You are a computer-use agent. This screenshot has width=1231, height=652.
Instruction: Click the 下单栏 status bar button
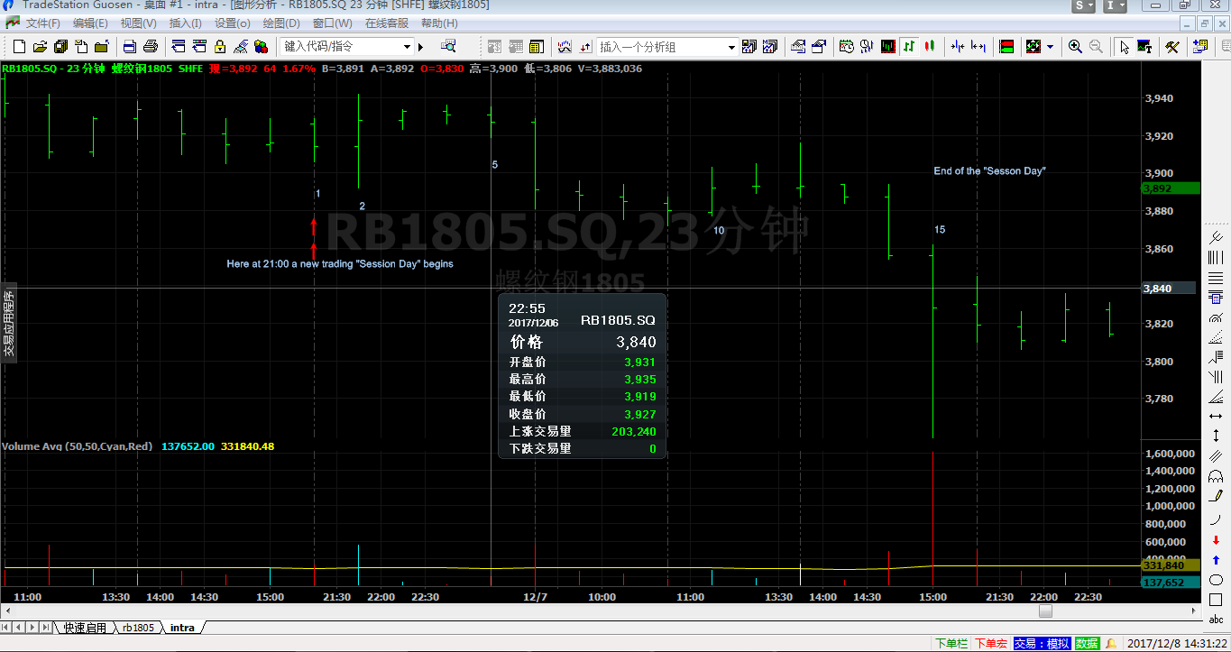951,644
